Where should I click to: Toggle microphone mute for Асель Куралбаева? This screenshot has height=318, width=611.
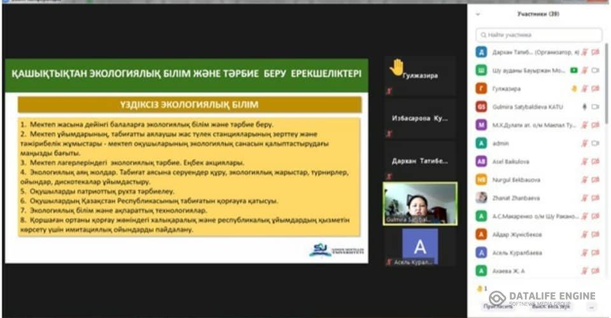click(584, 252)
